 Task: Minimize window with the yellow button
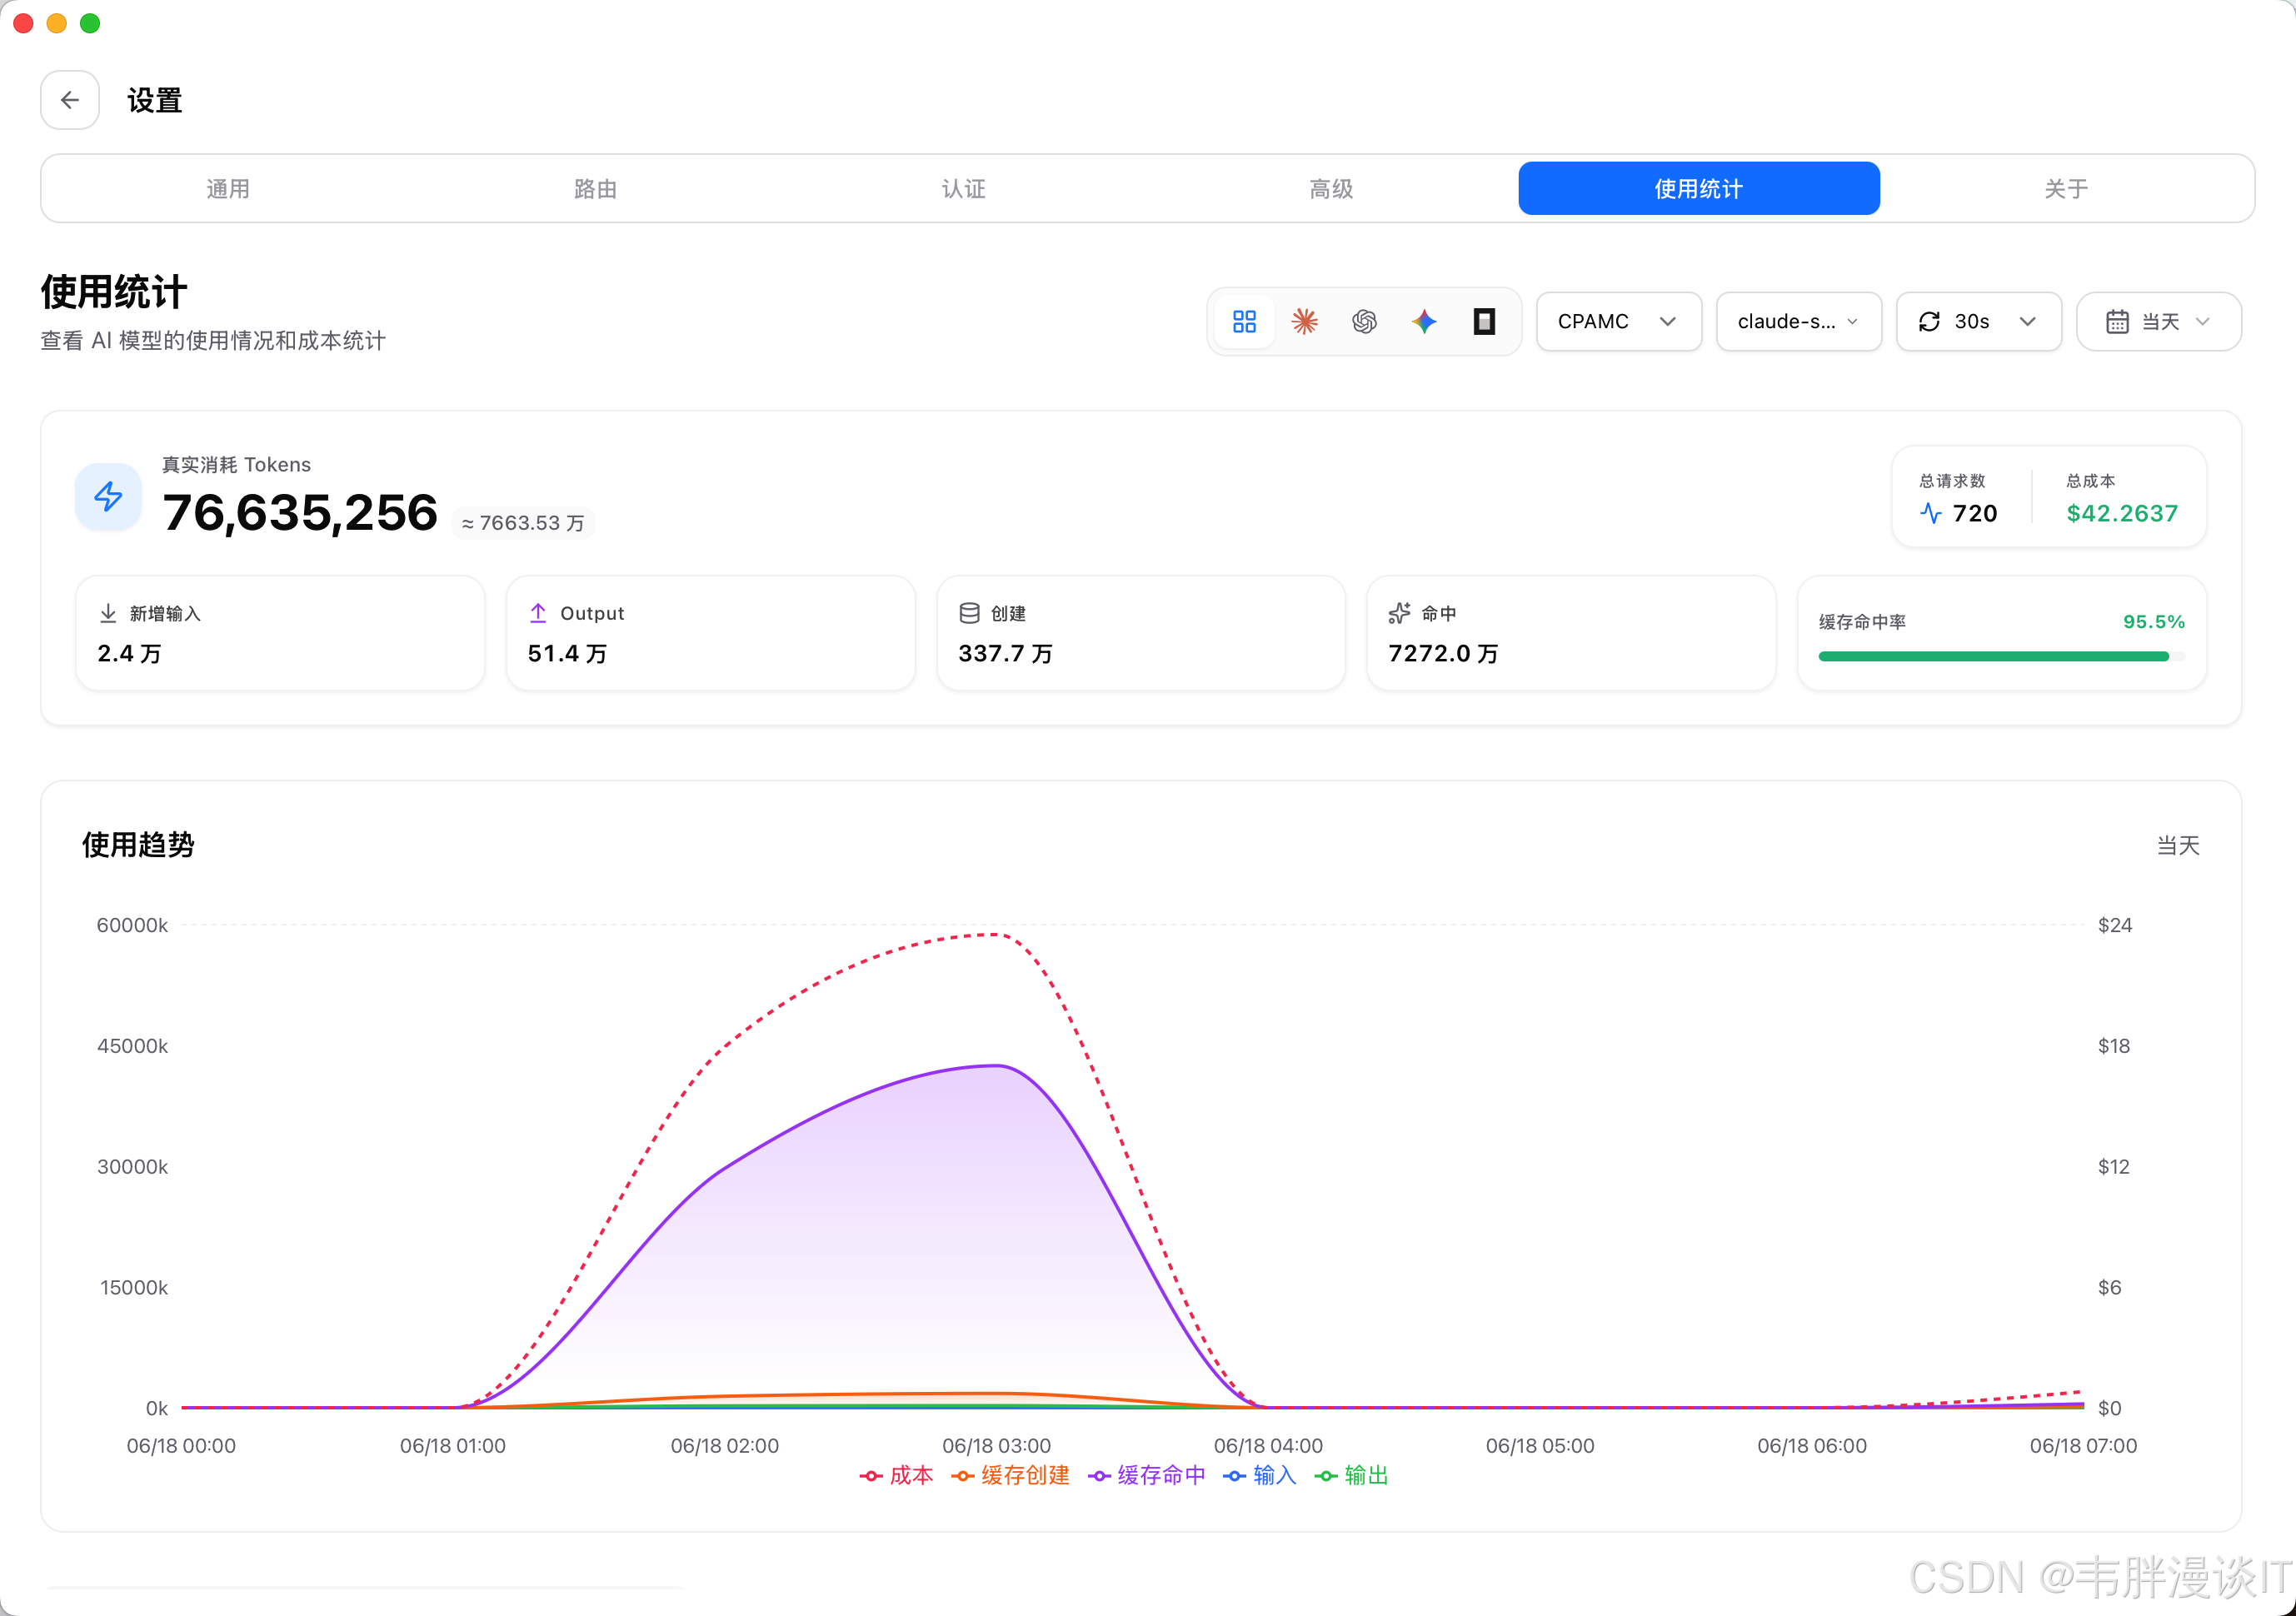pos(57,23)
